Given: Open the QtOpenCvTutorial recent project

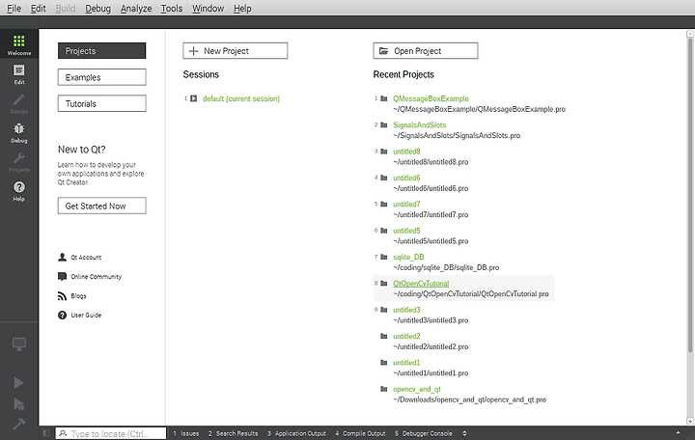Looking at the screenshot, I should 421,283.
